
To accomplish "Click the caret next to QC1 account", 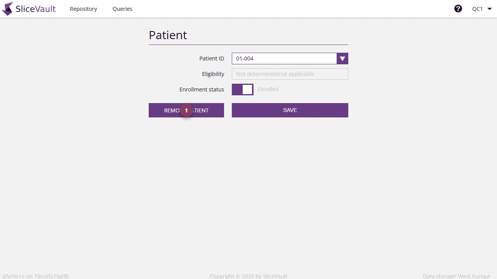I will pyautogui.click(x=489, y=9).
